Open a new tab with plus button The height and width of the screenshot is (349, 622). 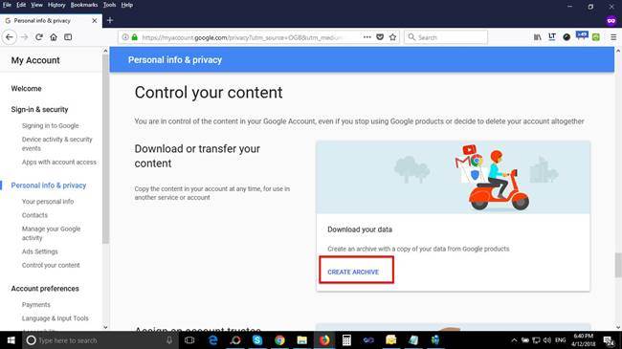point(110,20)
